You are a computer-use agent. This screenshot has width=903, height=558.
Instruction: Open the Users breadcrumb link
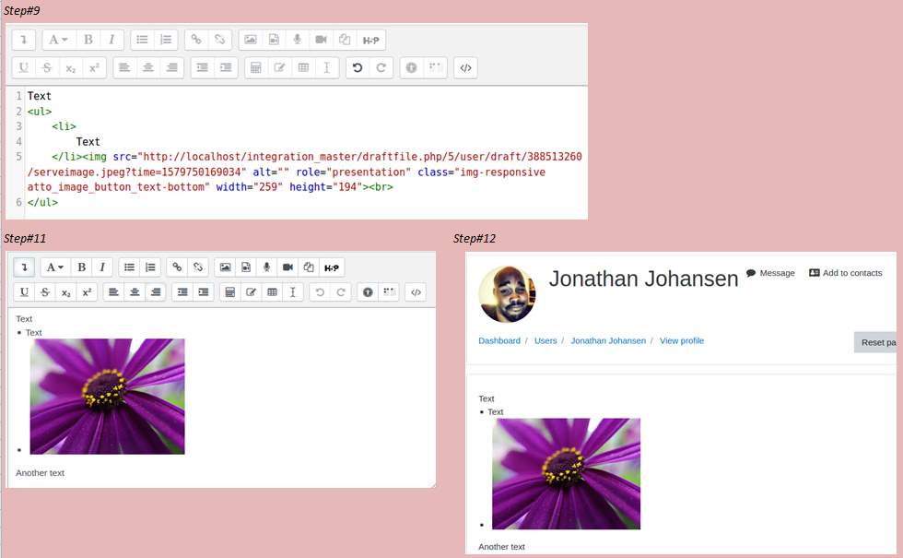(545, 340)
